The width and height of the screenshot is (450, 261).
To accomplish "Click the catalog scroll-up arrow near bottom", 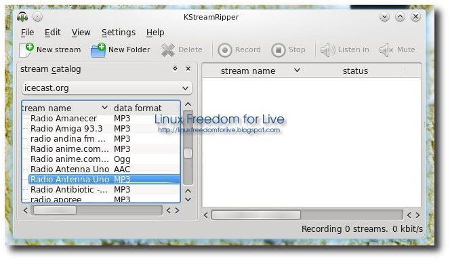I will (188, 191).
